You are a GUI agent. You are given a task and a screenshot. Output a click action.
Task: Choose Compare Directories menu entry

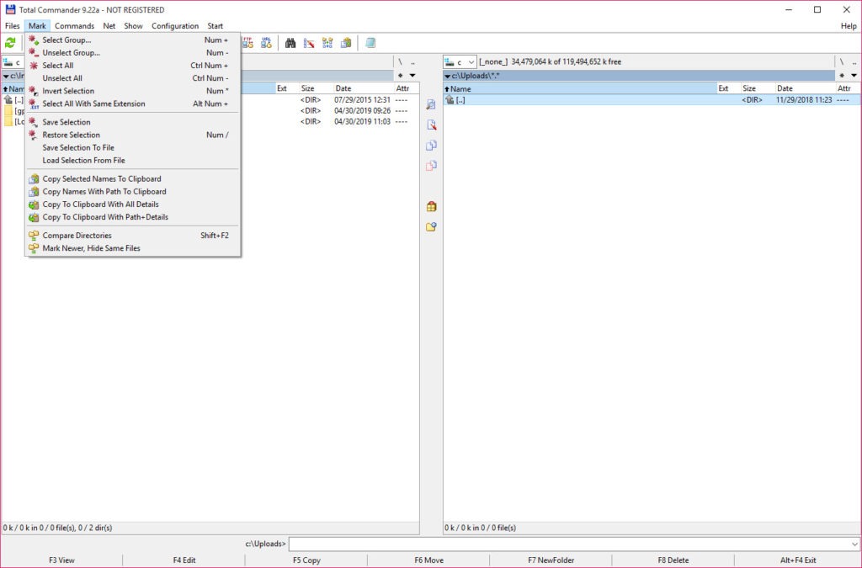[x=132, y=235]
